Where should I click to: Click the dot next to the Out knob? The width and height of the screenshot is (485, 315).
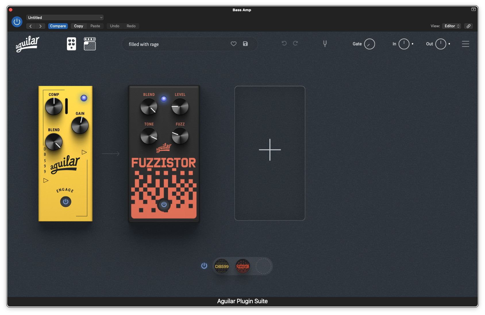click(449, 44)
